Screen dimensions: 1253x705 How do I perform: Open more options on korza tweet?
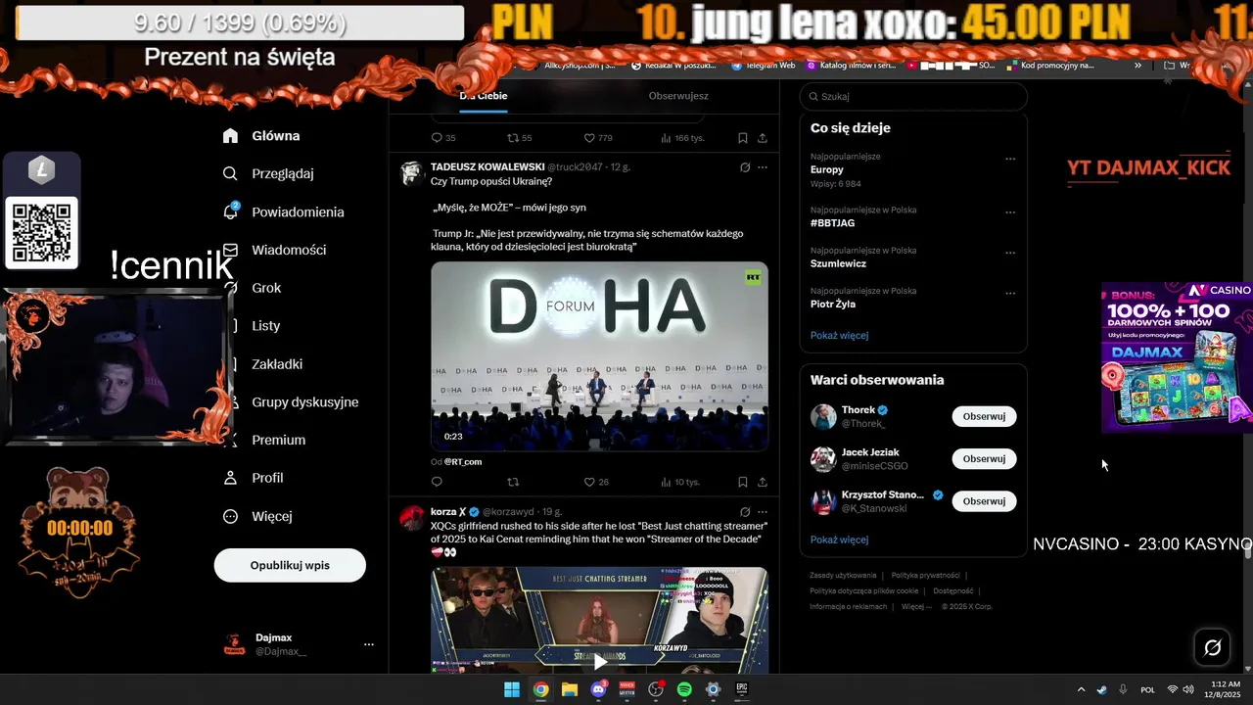(x=763, y=512)
